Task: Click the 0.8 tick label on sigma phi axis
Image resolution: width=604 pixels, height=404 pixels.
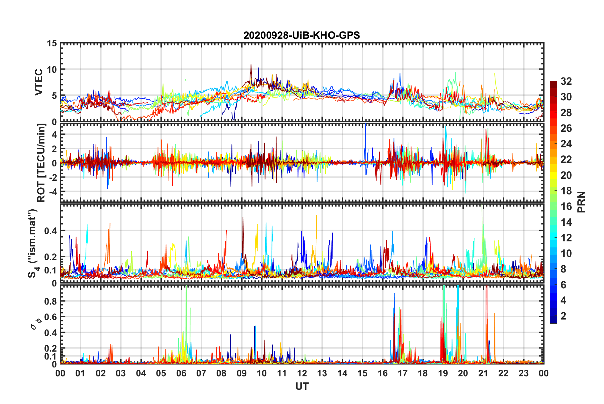Action: [50, 301]
